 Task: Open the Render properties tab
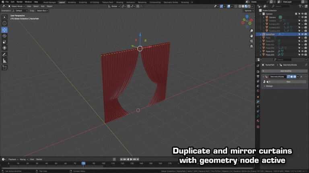(x=258, y=72)
